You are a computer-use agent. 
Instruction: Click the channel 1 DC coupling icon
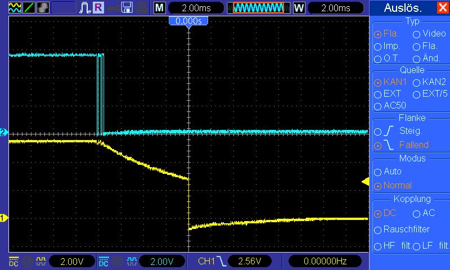point(13,261)
